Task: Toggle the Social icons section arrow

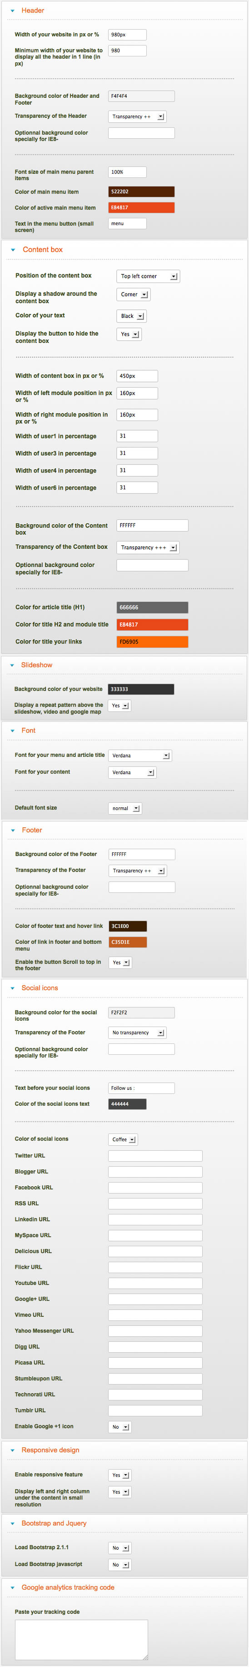Action: point(12,988)
